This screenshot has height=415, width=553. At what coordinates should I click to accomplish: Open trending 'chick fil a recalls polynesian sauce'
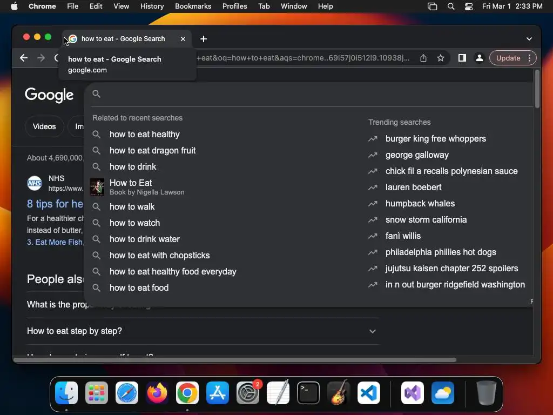[451, 171]
